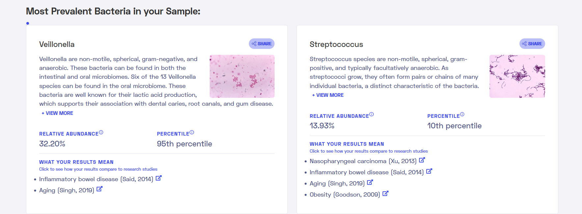Click the Streptococcus microscope image thumbnail
This screenshot has width=582, height=214.
coord(517,76)
